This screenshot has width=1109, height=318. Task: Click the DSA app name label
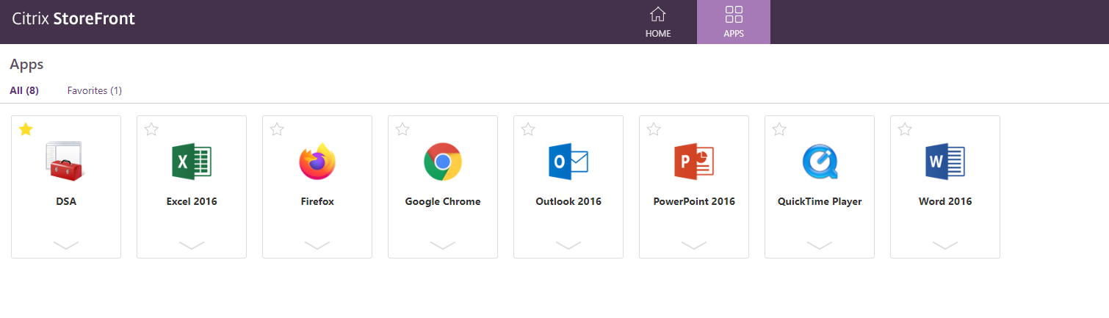click(x=66, y=201)
